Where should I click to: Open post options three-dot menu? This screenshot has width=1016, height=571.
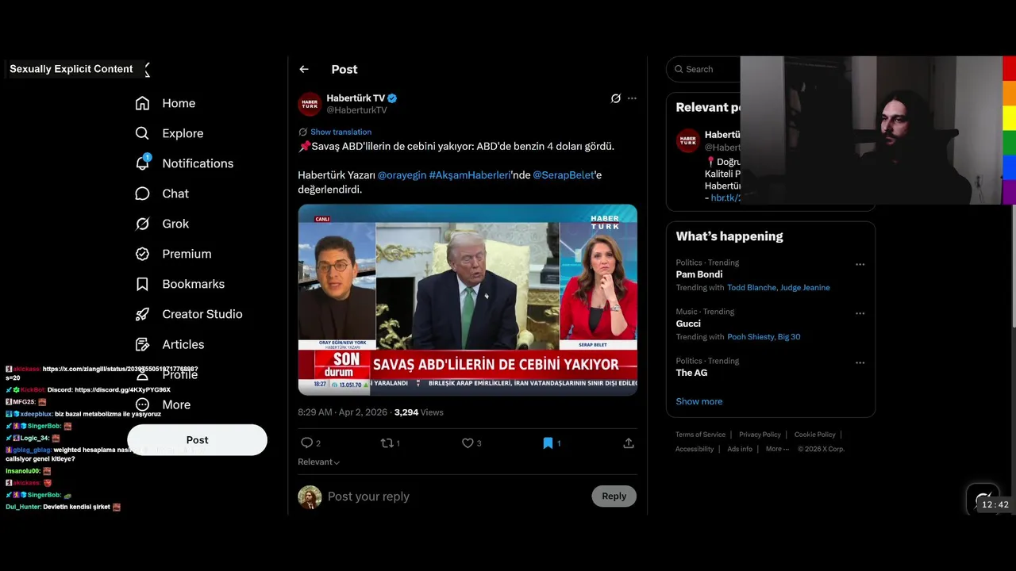[632, 98]
